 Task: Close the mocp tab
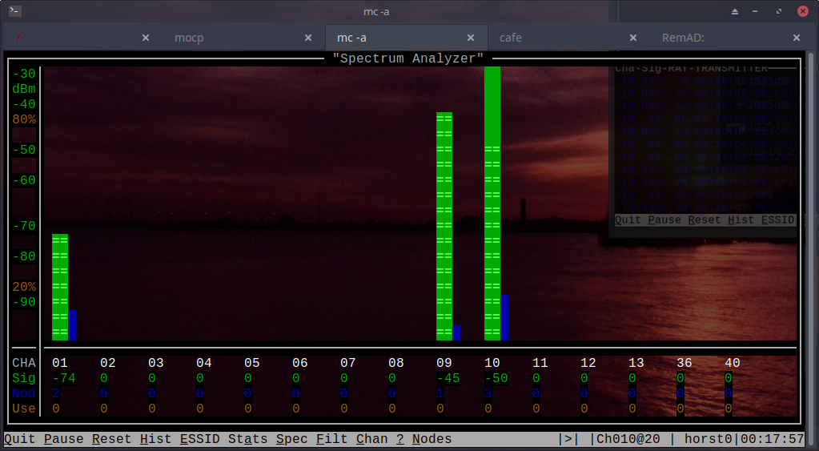pos(308,38)
